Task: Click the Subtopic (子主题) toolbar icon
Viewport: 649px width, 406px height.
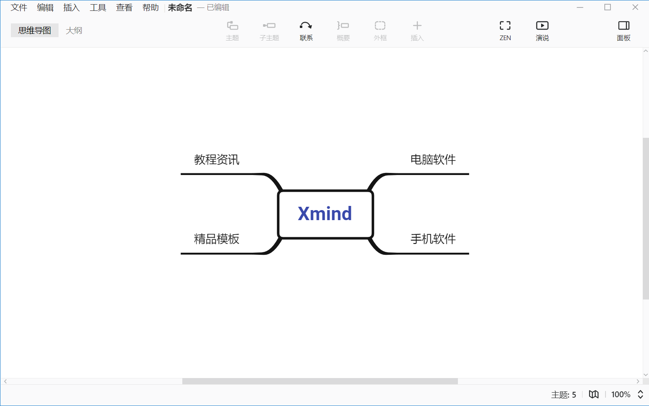Action: [x=269, y=26]
